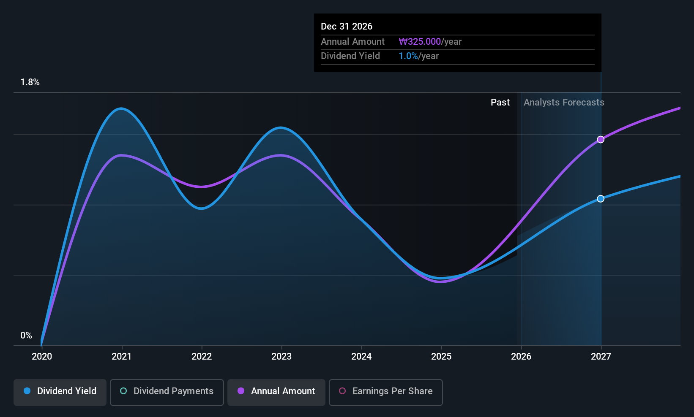Enable the Earnings Per Share series
This screenshot has height=417, width=694.
[x=386, y=392]
